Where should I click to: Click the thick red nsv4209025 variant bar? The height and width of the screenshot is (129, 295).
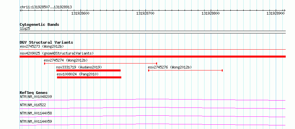[x=152, y=57]
